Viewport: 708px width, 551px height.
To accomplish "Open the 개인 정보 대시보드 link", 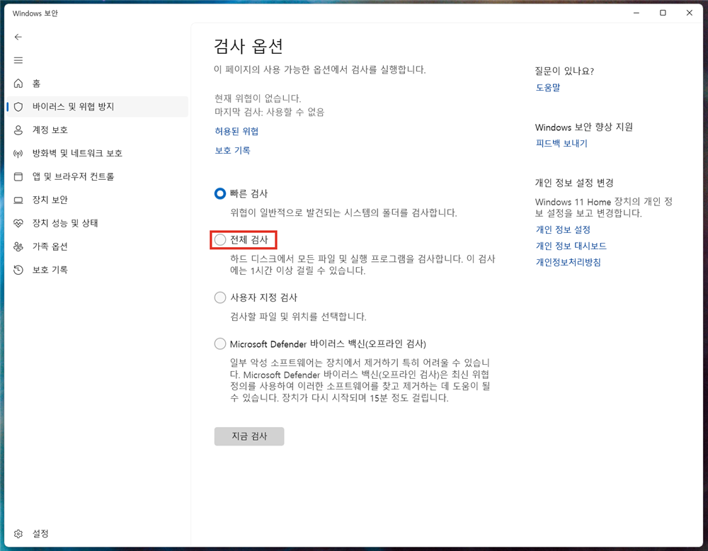I will tap(571, 246).
